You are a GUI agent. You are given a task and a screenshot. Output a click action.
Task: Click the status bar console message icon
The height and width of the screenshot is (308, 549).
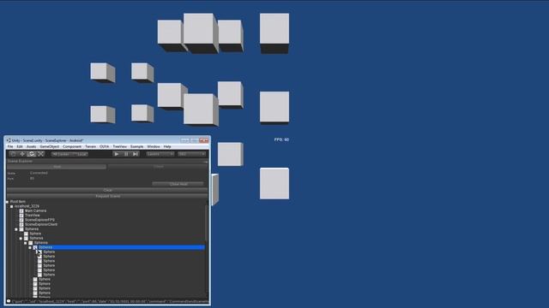[x=9, y=301]
